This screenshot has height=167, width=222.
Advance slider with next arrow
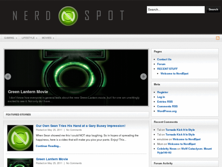click(144, 77)
